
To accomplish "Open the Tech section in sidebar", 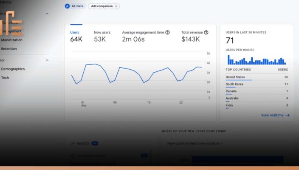I will click(5, 78).
